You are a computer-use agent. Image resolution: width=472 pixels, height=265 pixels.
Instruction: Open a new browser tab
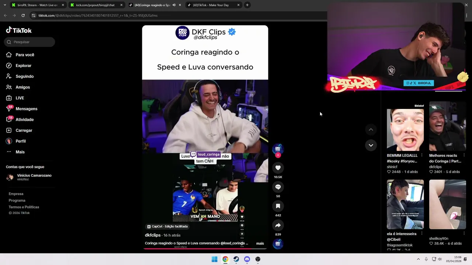pyautogui.click(x=247, y=5)
